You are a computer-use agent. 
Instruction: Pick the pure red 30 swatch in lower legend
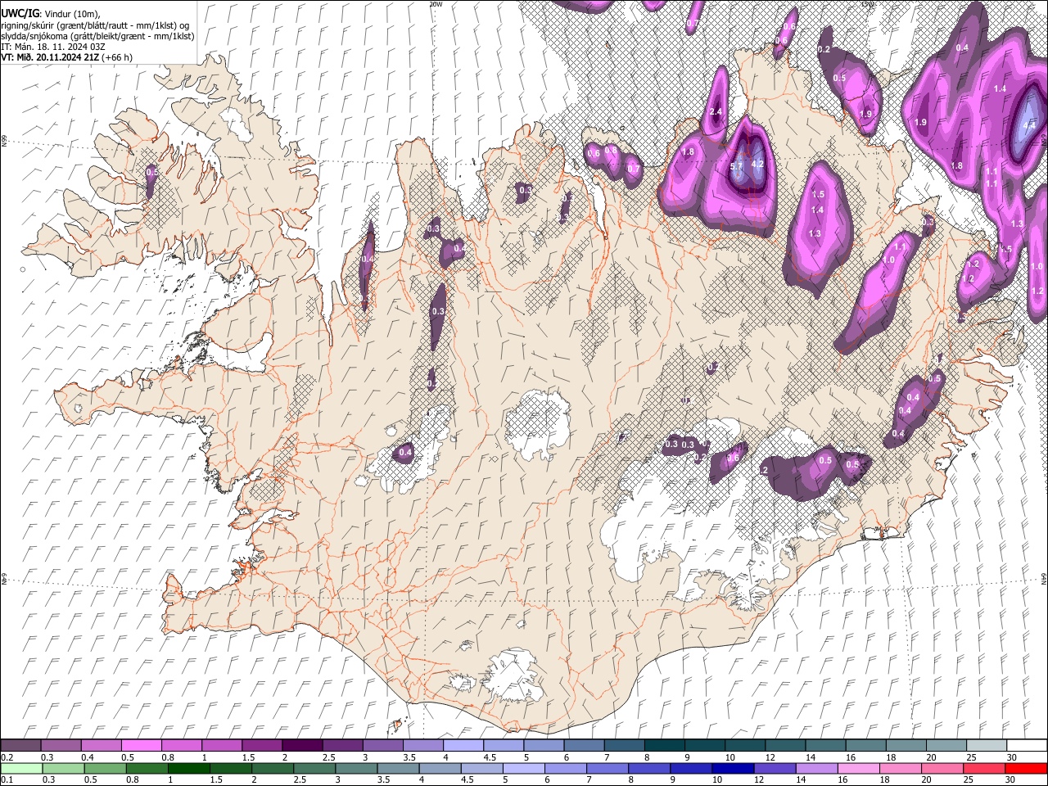[x=1026, y=768]
